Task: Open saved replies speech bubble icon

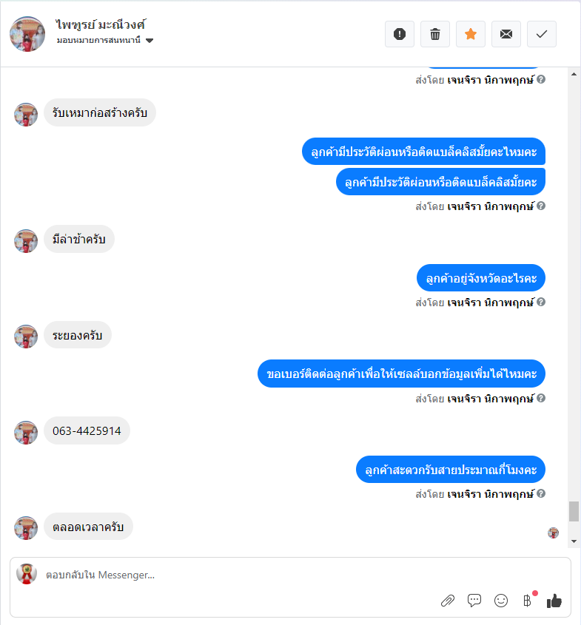Action: click(474, 601)
